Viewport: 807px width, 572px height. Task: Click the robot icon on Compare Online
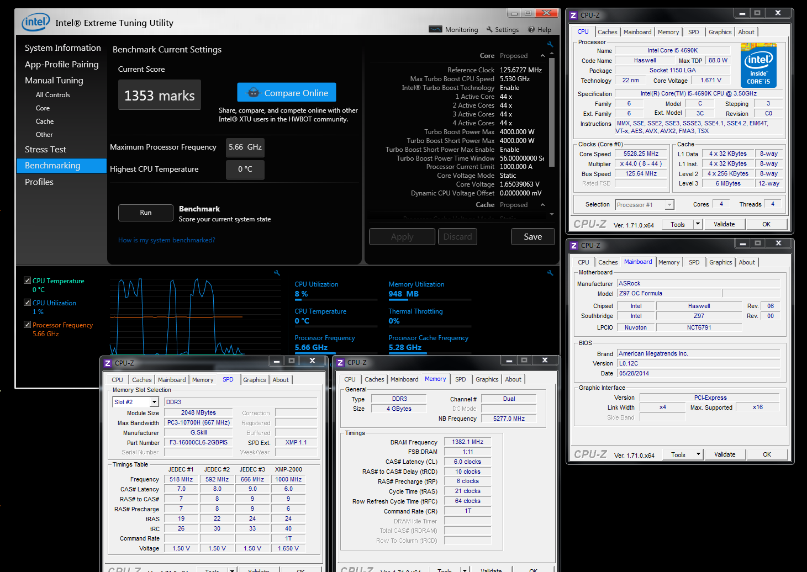click(x=253, y=93)
